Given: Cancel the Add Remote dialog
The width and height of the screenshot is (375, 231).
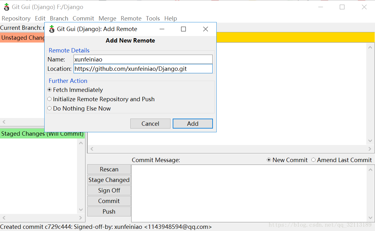Looking at the screenshot, I should pyautogui.click(x=150, y=124).
